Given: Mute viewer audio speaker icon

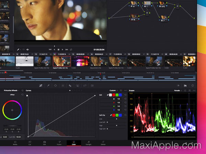Looking at the screenshot, I should (x=27, y=50).
